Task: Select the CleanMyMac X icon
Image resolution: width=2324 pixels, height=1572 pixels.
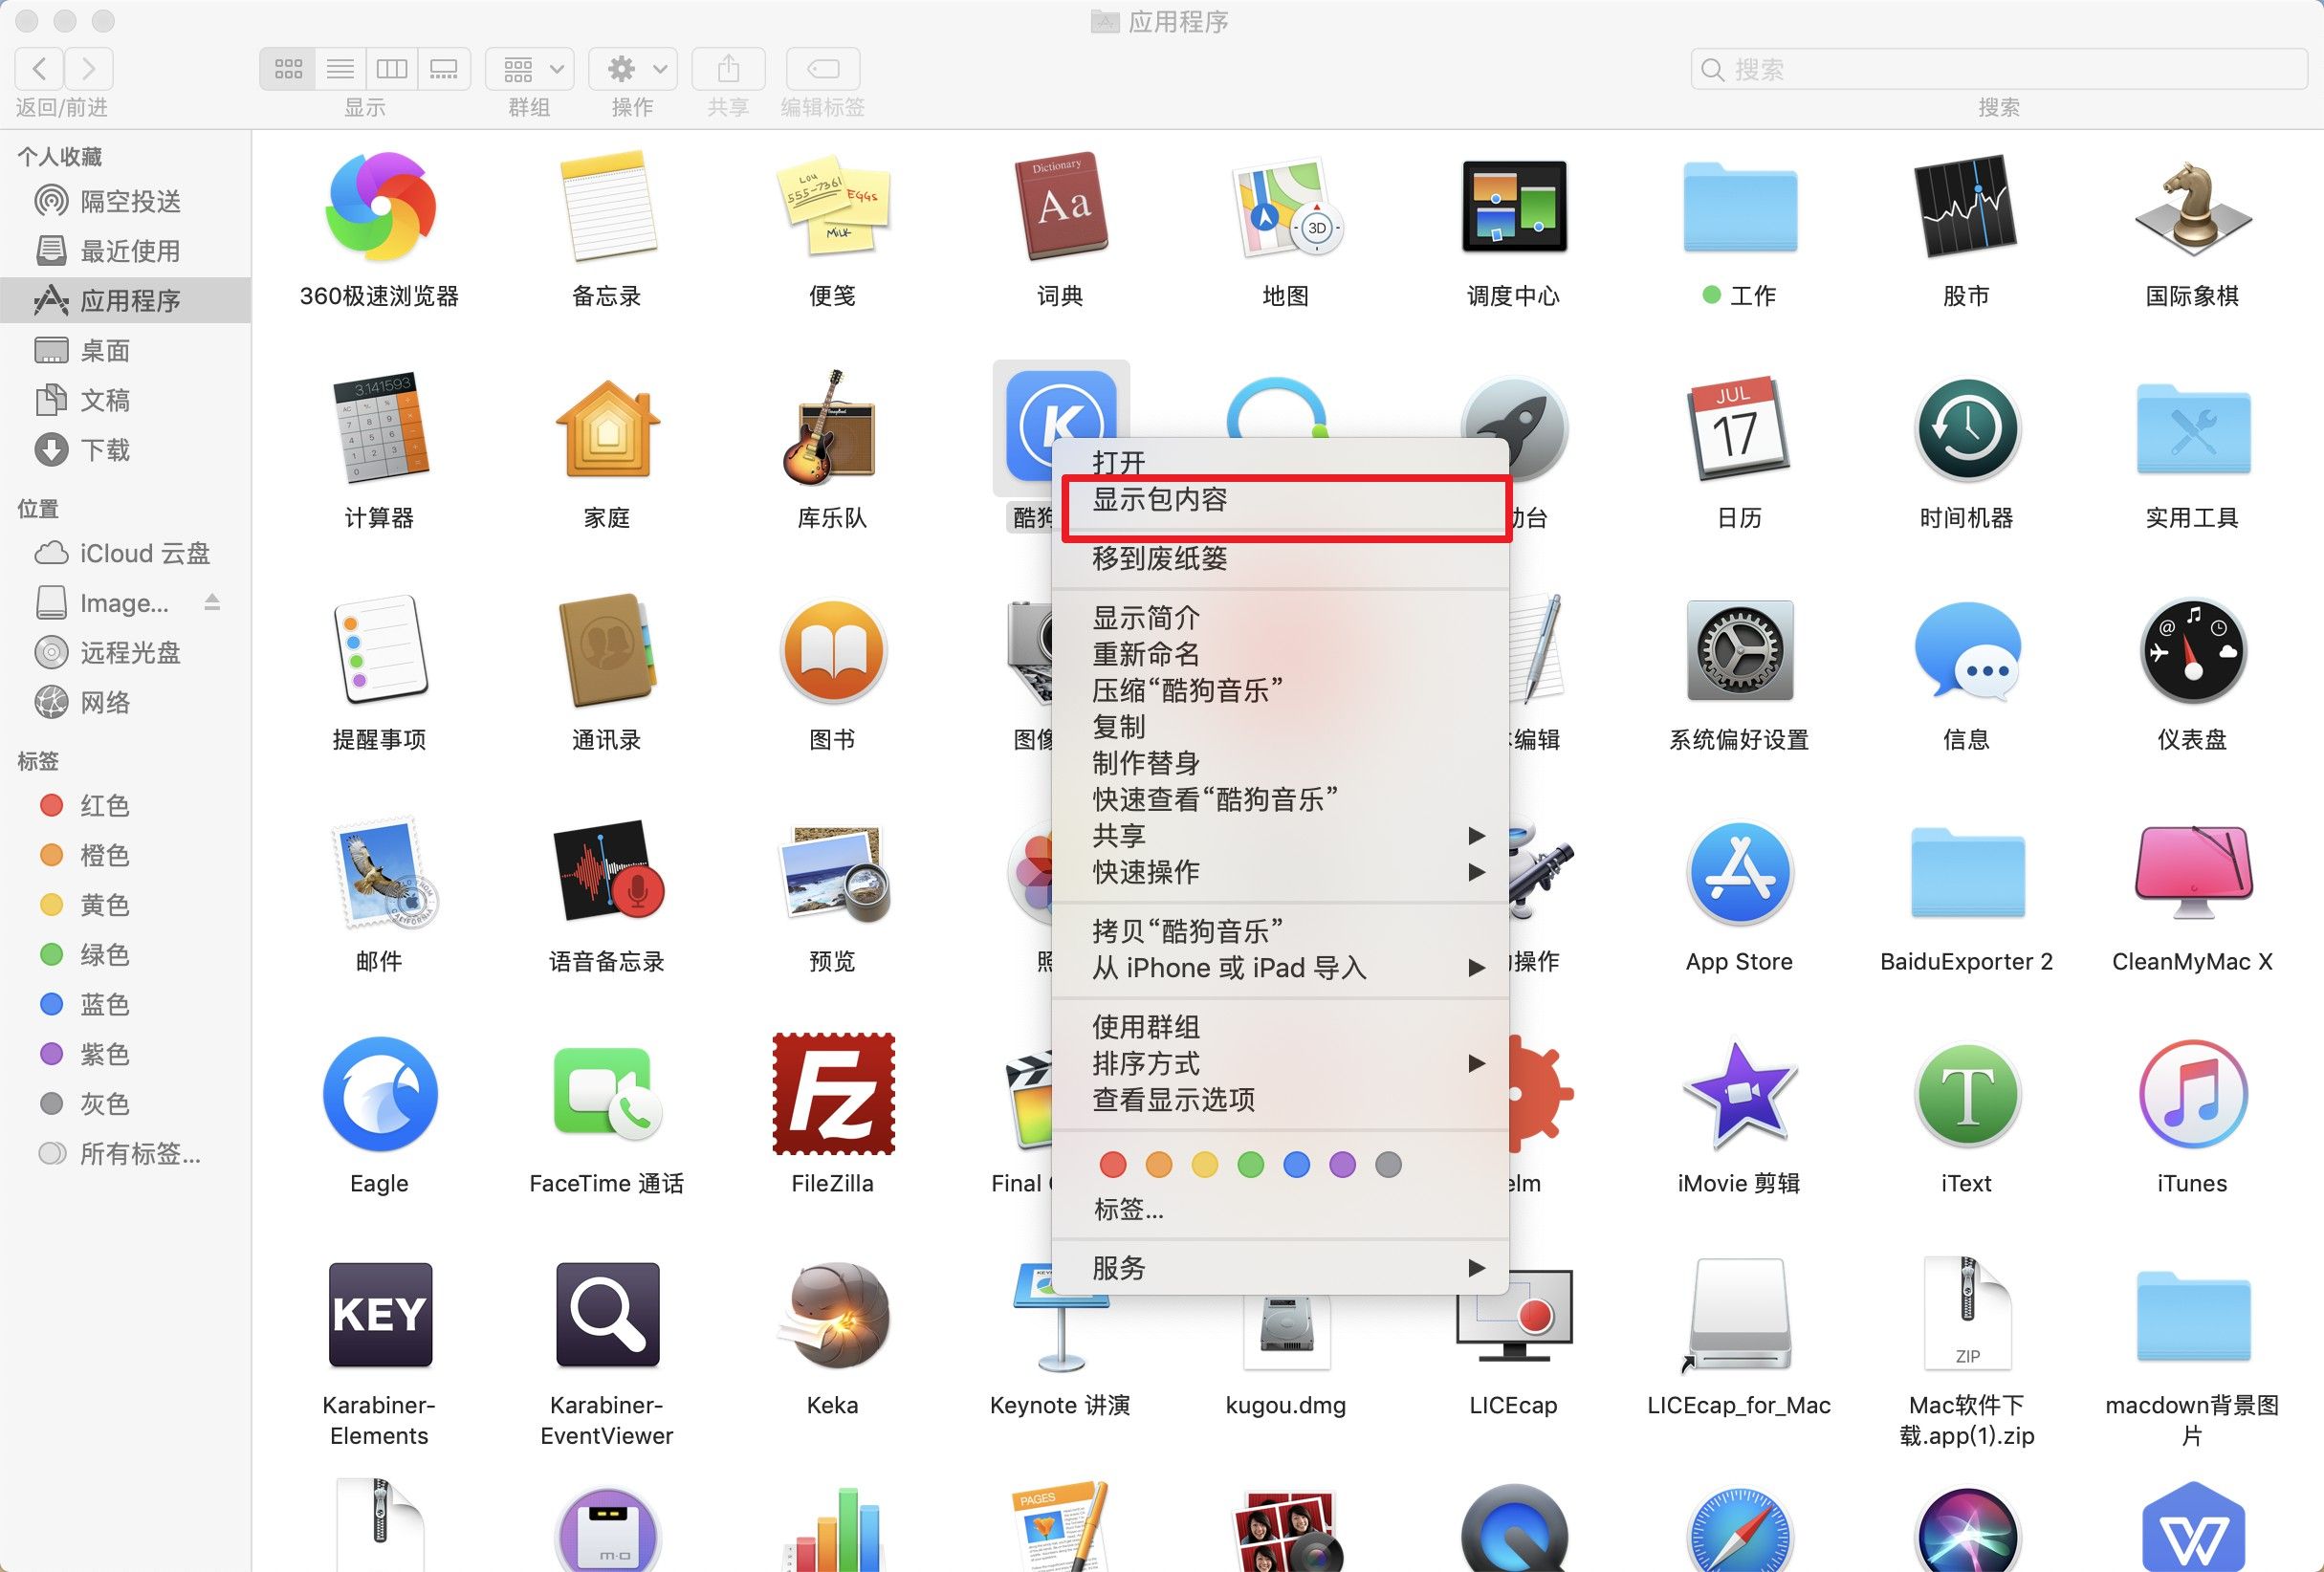Action: (2192, 872)
